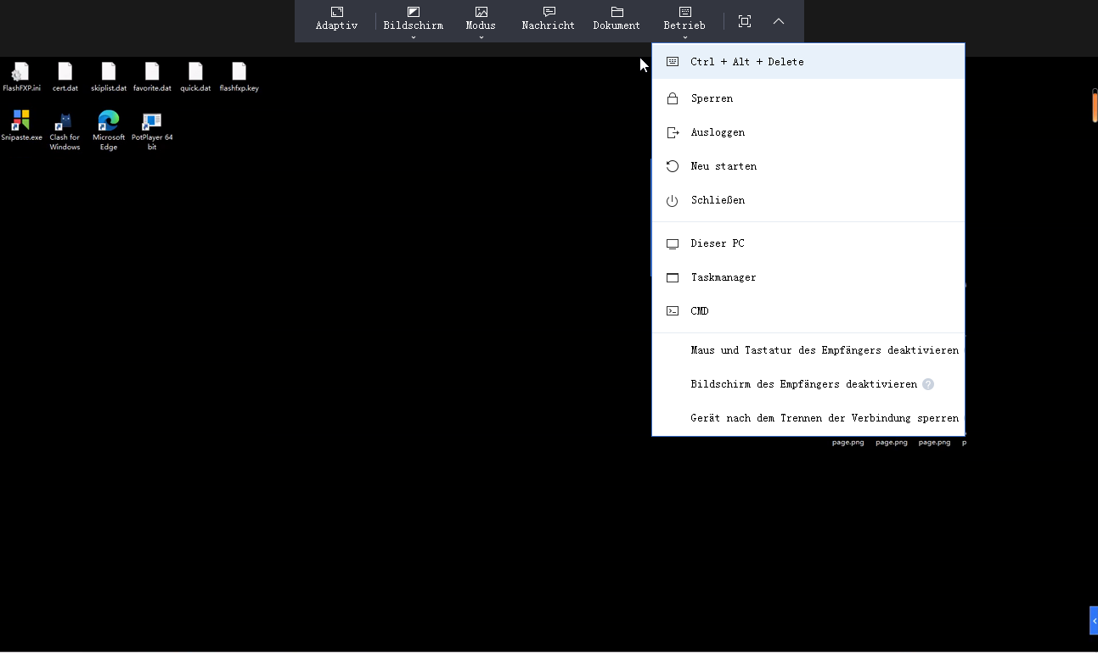Toggle Bildschirm des Empfängers deaktivieren
Screen dimensions: 1098x653
coord(803,384)
